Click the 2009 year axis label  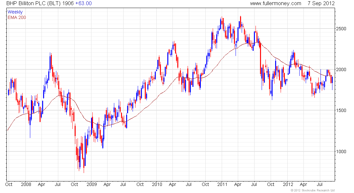coord(91,184)
